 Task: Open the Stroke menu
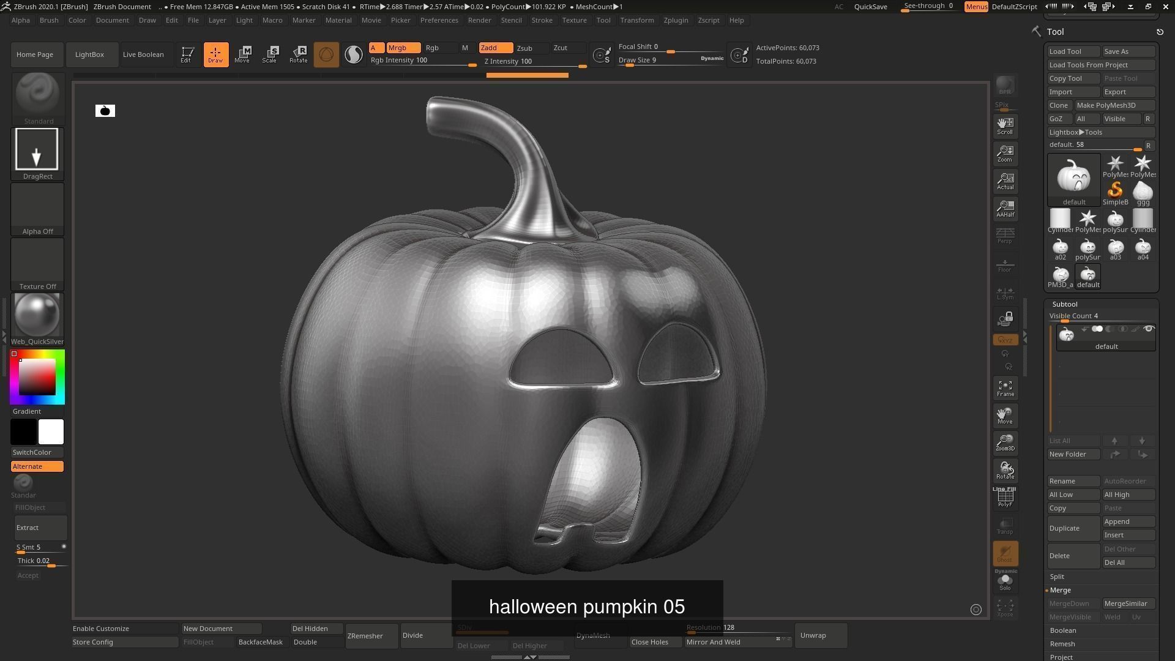(x=542, y=20)
